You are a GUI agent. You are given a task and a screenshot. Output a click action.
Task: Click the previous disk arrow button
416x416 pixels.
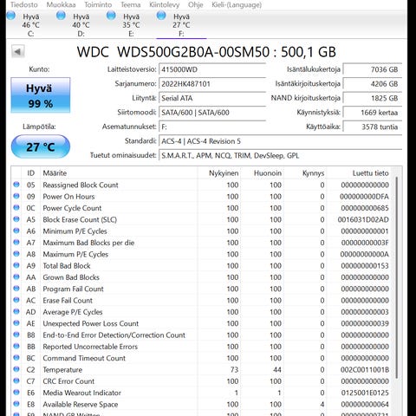click(x=18, y=52)
